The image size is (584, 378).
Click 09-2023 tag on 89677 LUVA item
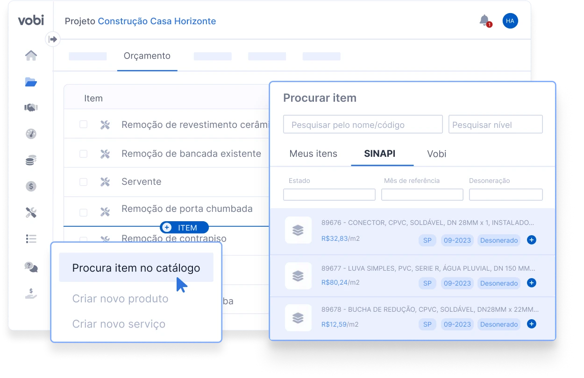pyautogui.click(x=457, y=283)
